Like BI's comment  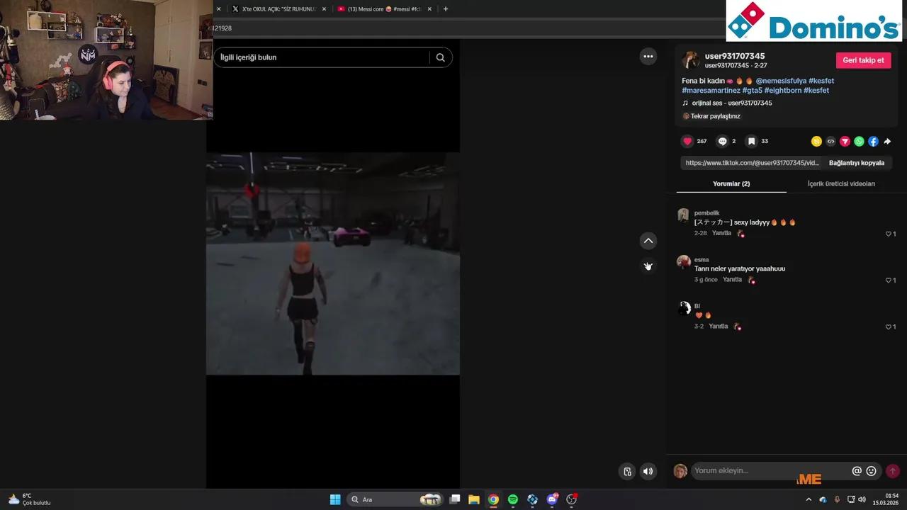tap(890, 327)
